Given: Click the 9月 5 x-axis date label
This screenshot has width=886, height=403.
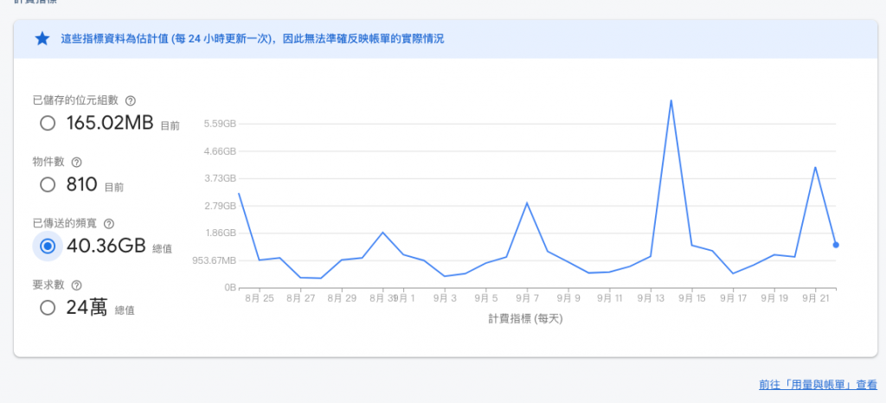Looking at the screenshot, I should coord(486,298).
